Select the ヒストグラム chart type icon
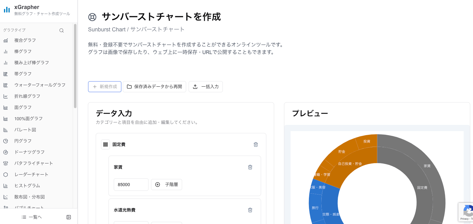Image resolution: width=473 pixels, height=224 pixels. pos(6,185)
